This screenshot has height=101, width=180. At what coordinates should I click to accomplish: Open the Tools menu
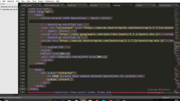pyautogui.click(x=34, y=1)
